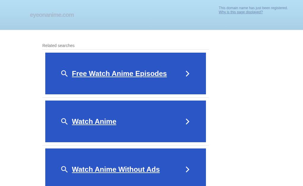Open the Free Watch Anime Episodes link
This screenshot has height=186, width=303.
point(119,74)
